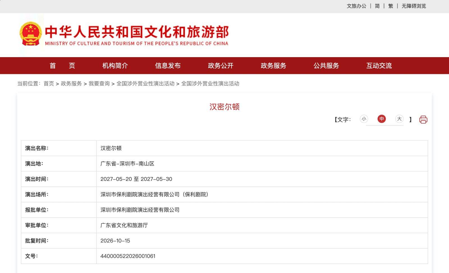This screenshot has width=449, height=273.
Task: Click the 演出场所 row label
Action: 37,194
